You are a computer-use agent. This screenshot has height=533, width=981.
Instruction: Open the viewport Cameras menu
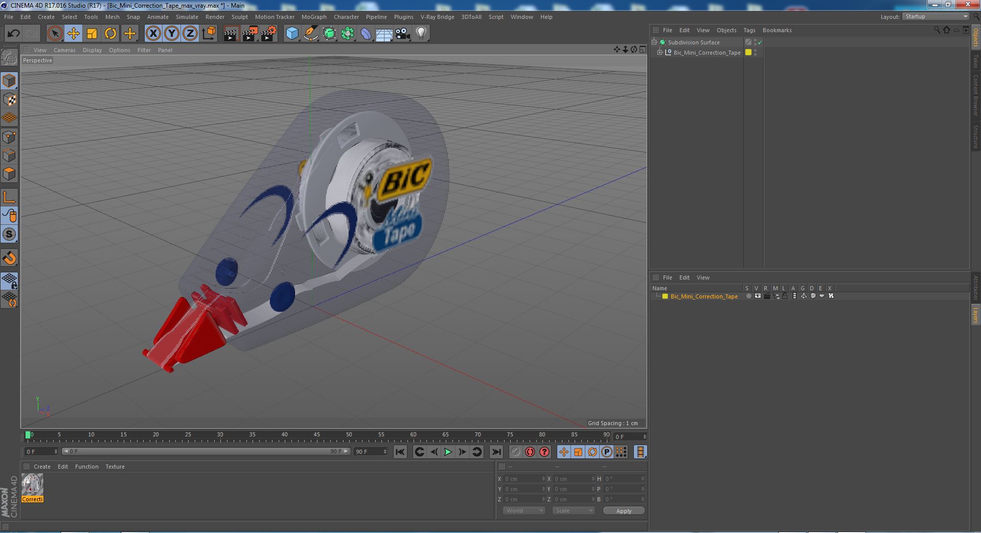pyautogui.click(x=64, y=50)
